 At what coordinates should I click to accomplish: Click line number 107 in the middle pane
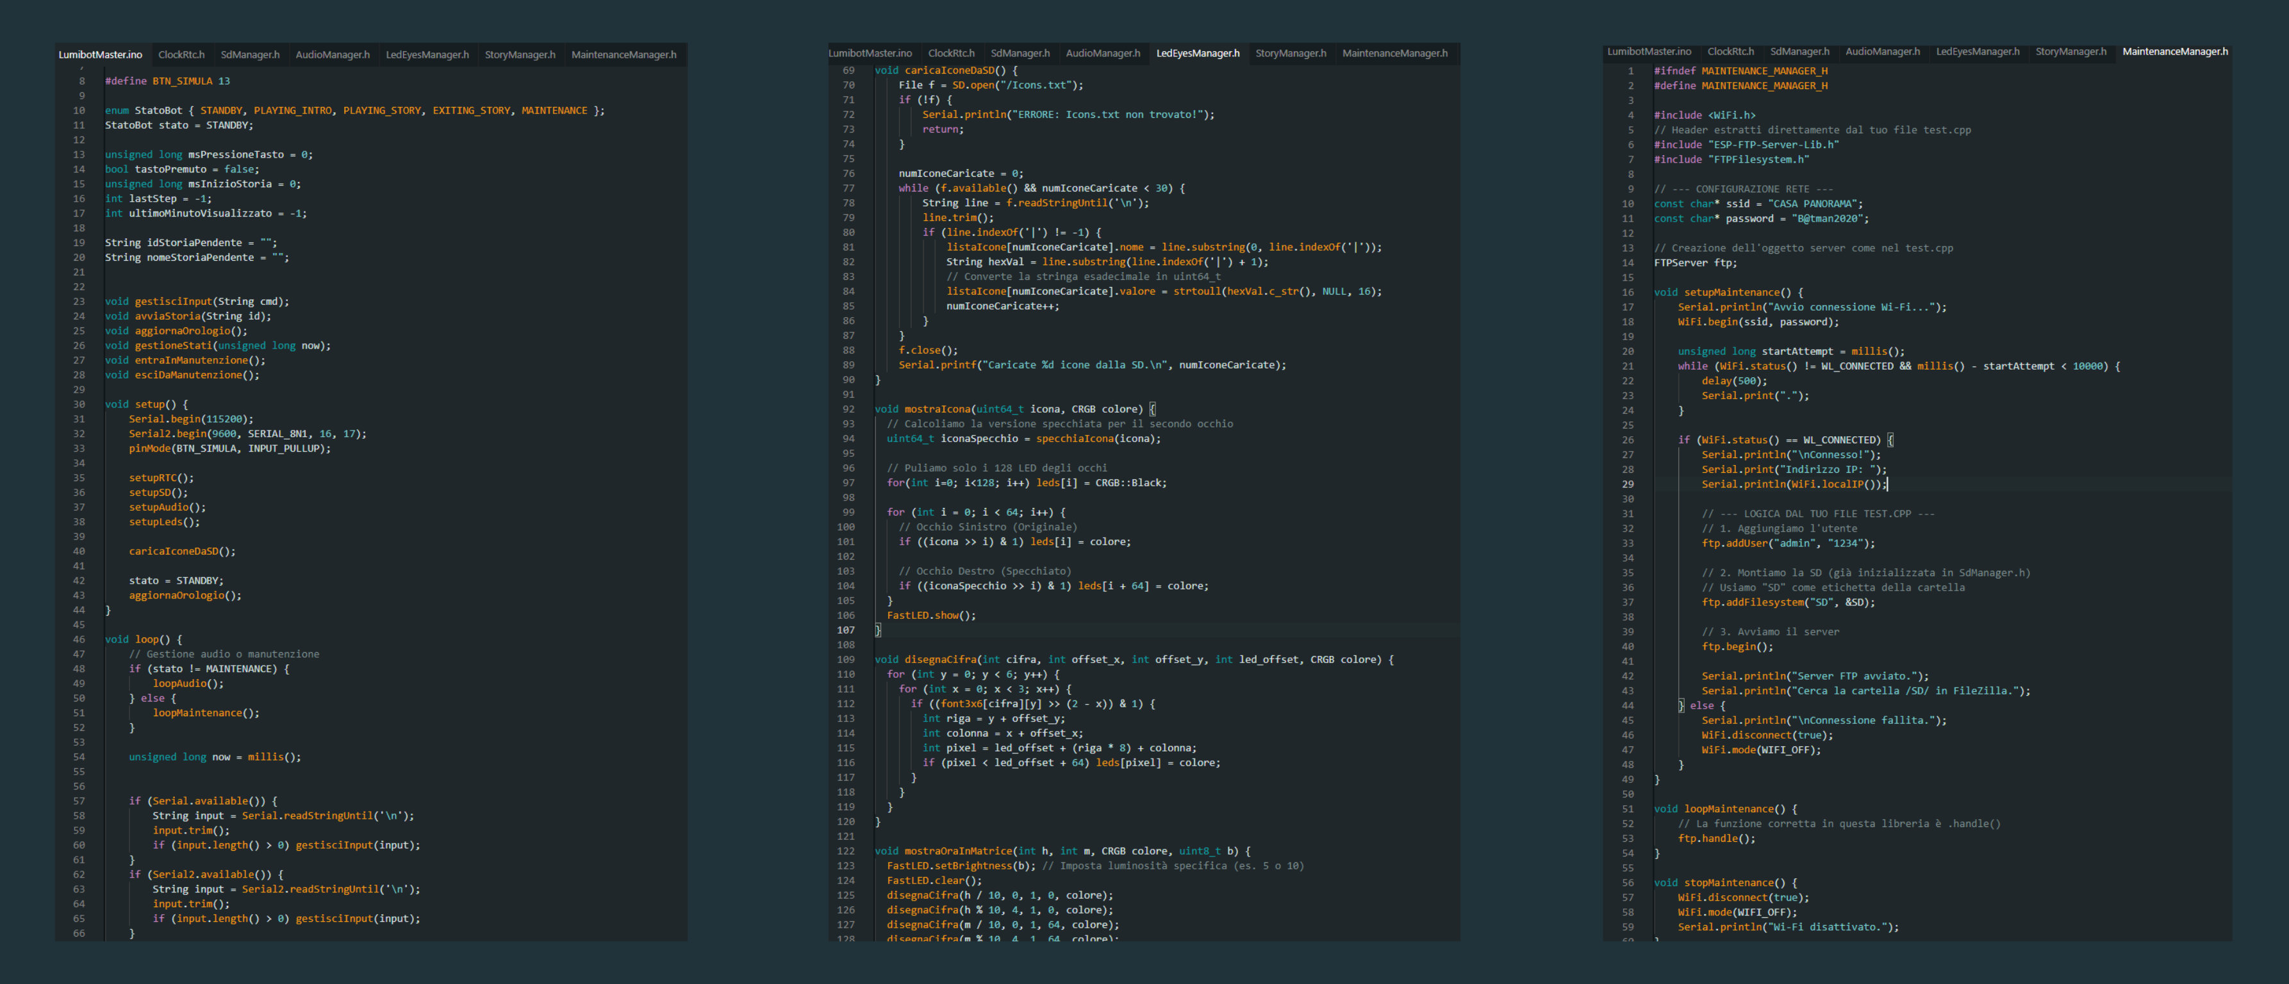[845, 630]
